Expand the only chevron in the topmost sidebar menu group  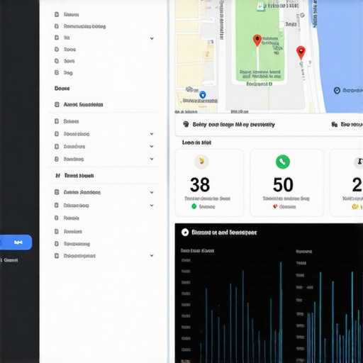click(x=152, y=38)
